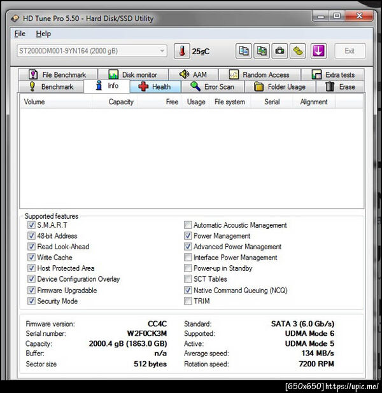Screen dimensions: 382x393
Task: Click the UDMA Mode 5 active value
Action: pos(309,343)
